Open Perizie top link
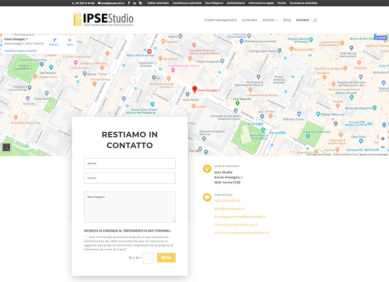 (x=282, y=3)
